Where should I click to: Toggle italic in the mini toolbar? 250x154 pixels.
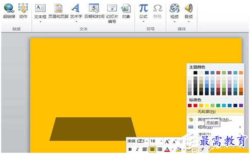click(x=137, y=149)
